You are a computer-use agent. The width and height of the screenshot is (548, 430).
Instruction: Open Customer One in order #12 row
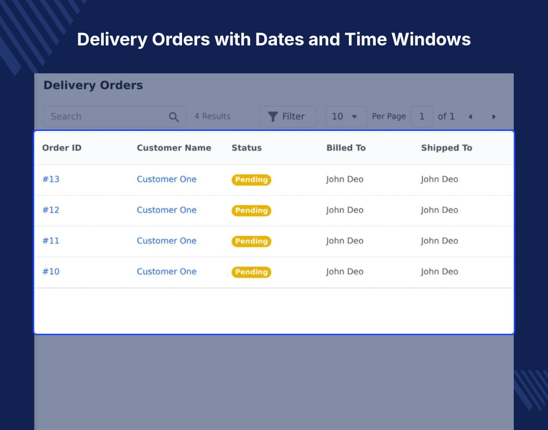[x=166, y=210]
